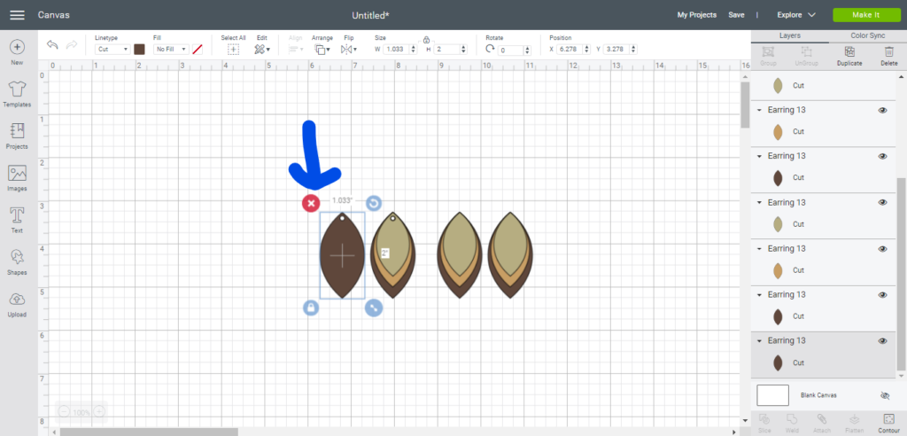Click the Rotate angle input field
Viewport: 907px width, 436px height.
click(511, 50)
